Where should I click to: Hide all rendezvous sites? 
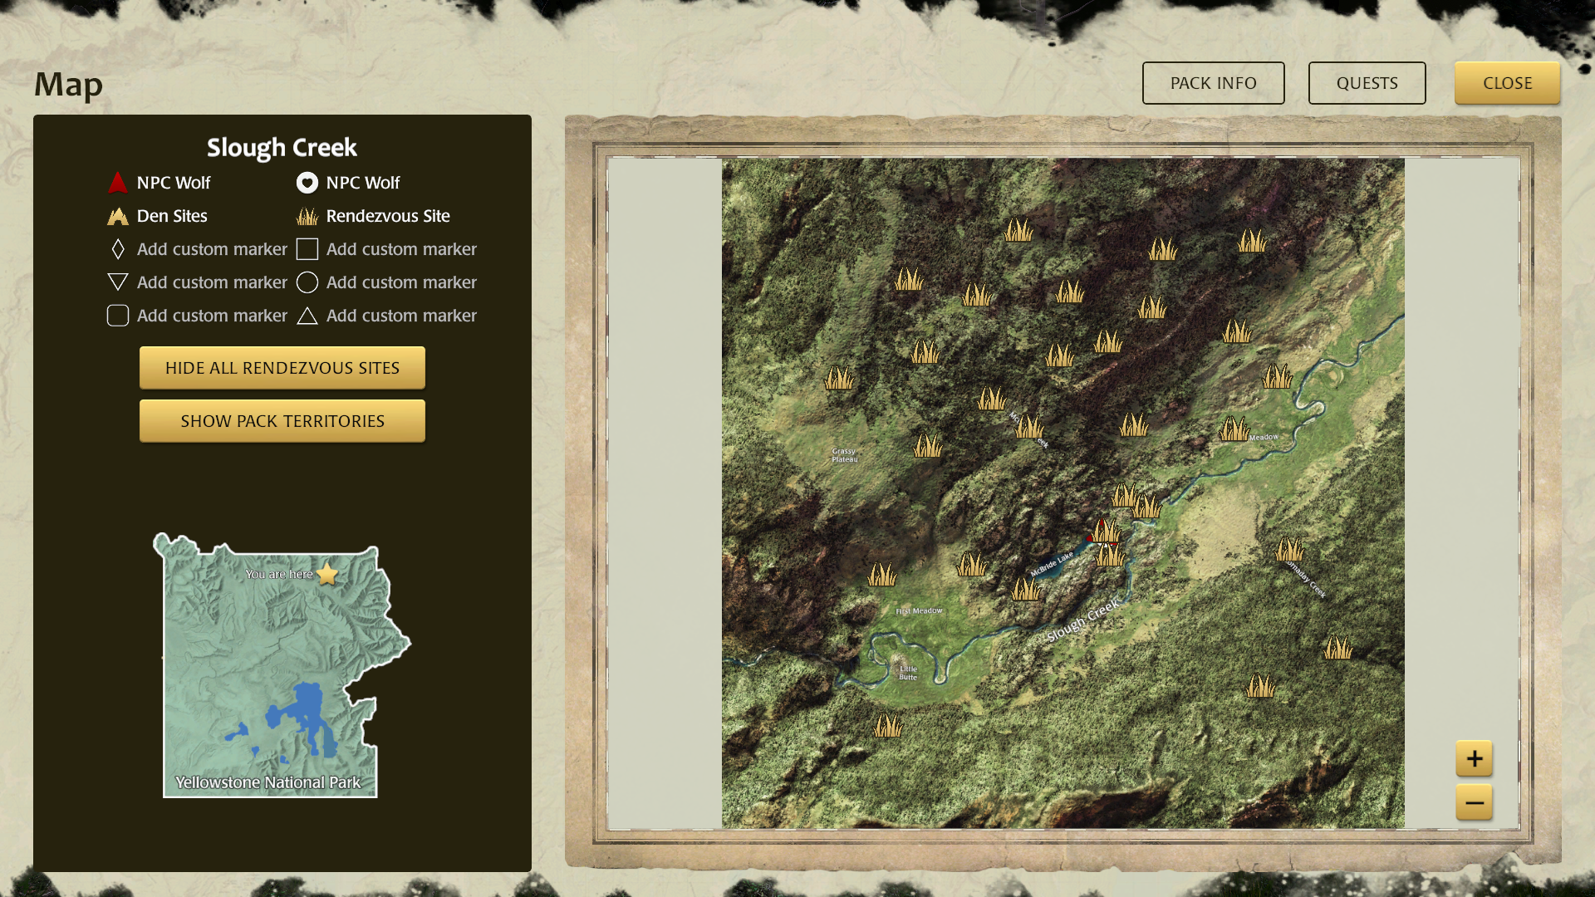(x=282, y=368)
